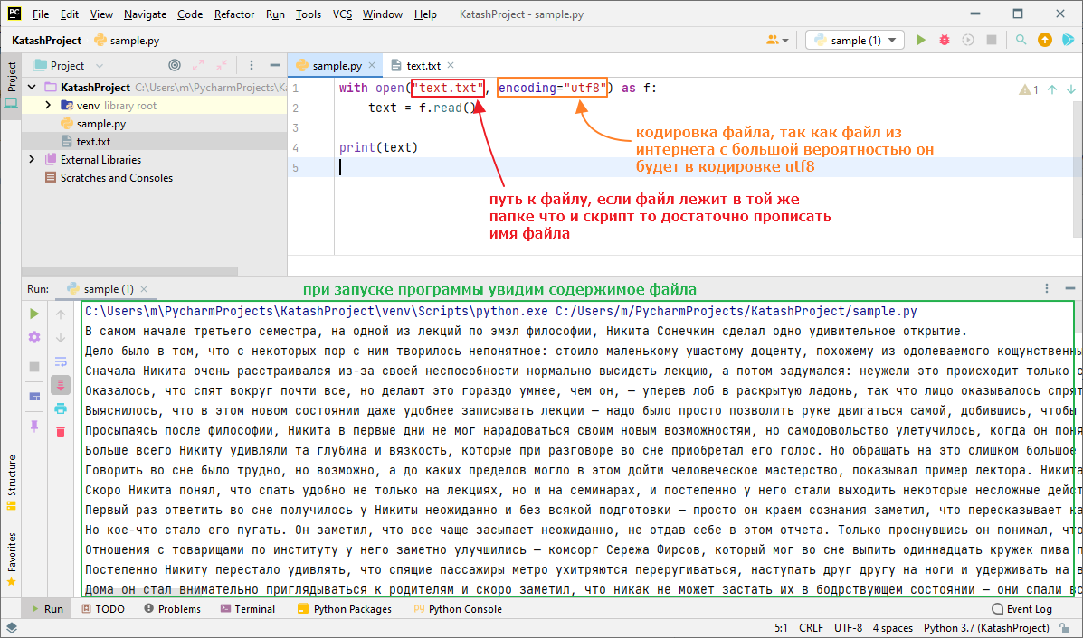Open Run panel wrench settings icon
The height and width of the screenshot is (638, 1083).
pos(34,337)
